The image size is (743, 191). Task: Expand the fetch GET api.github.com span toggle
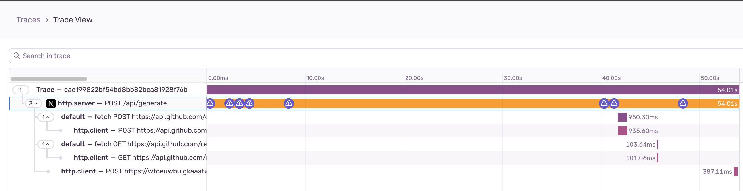(x=46, y=144)
